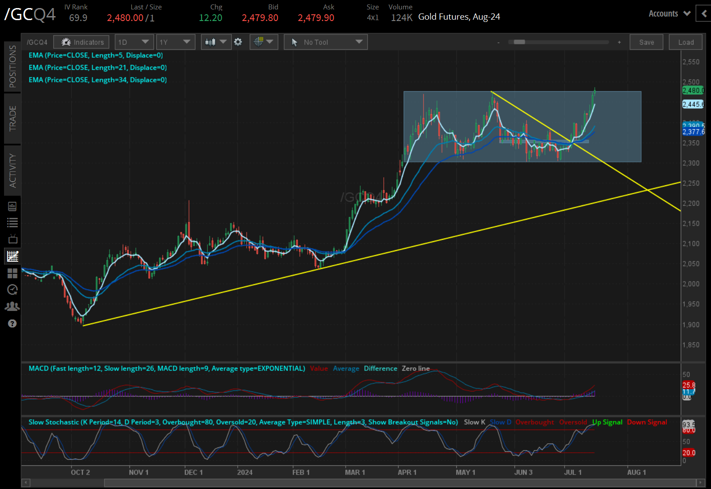
Task: Open the candlestick chart type dropdown
Action: pos(216,42)
